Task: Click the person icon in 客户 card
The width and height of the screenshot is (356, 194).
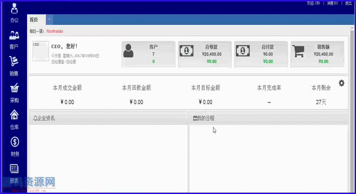Action: click(x=128, y=51)
